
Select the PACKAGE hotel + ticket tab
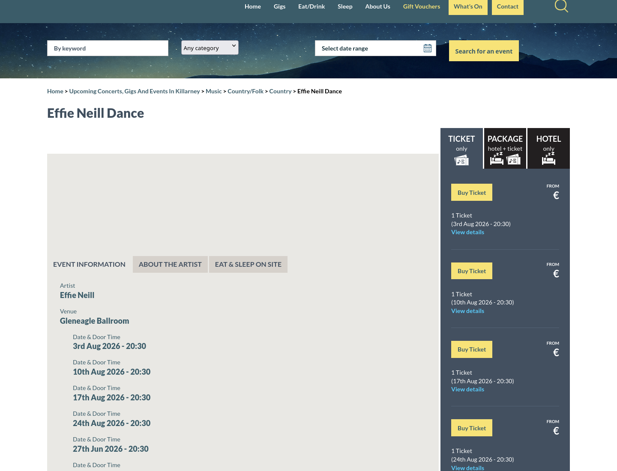(x=505, y=149)
